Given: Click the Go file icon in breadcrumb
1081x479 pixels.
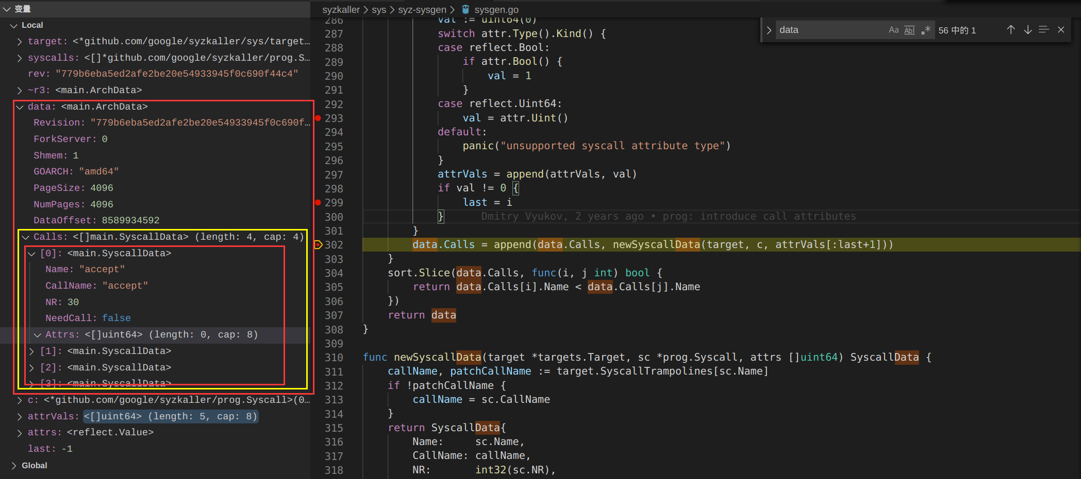Looking at the screenshot, I should [465, 9].
